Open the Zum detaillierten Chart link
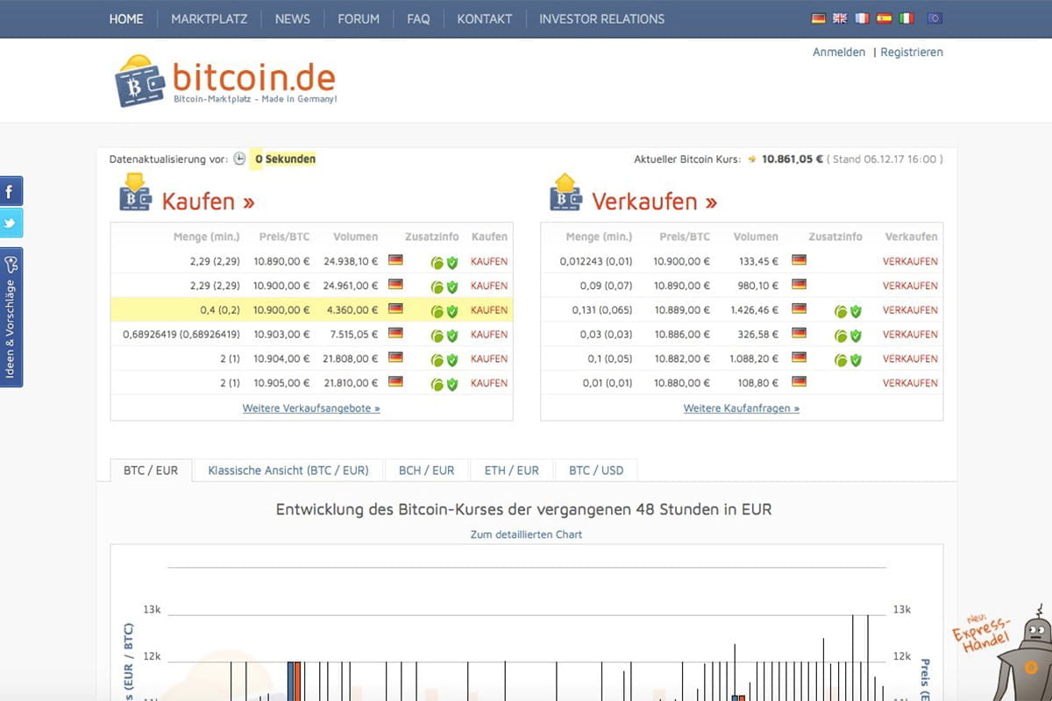 click(x=526, y=535)
